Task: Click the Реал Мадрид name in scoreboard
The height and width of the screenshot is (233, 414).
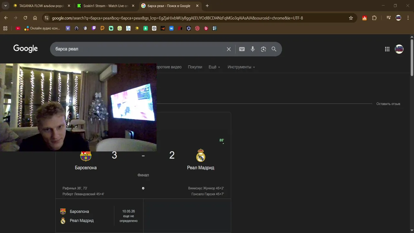Action: (201, 168)
